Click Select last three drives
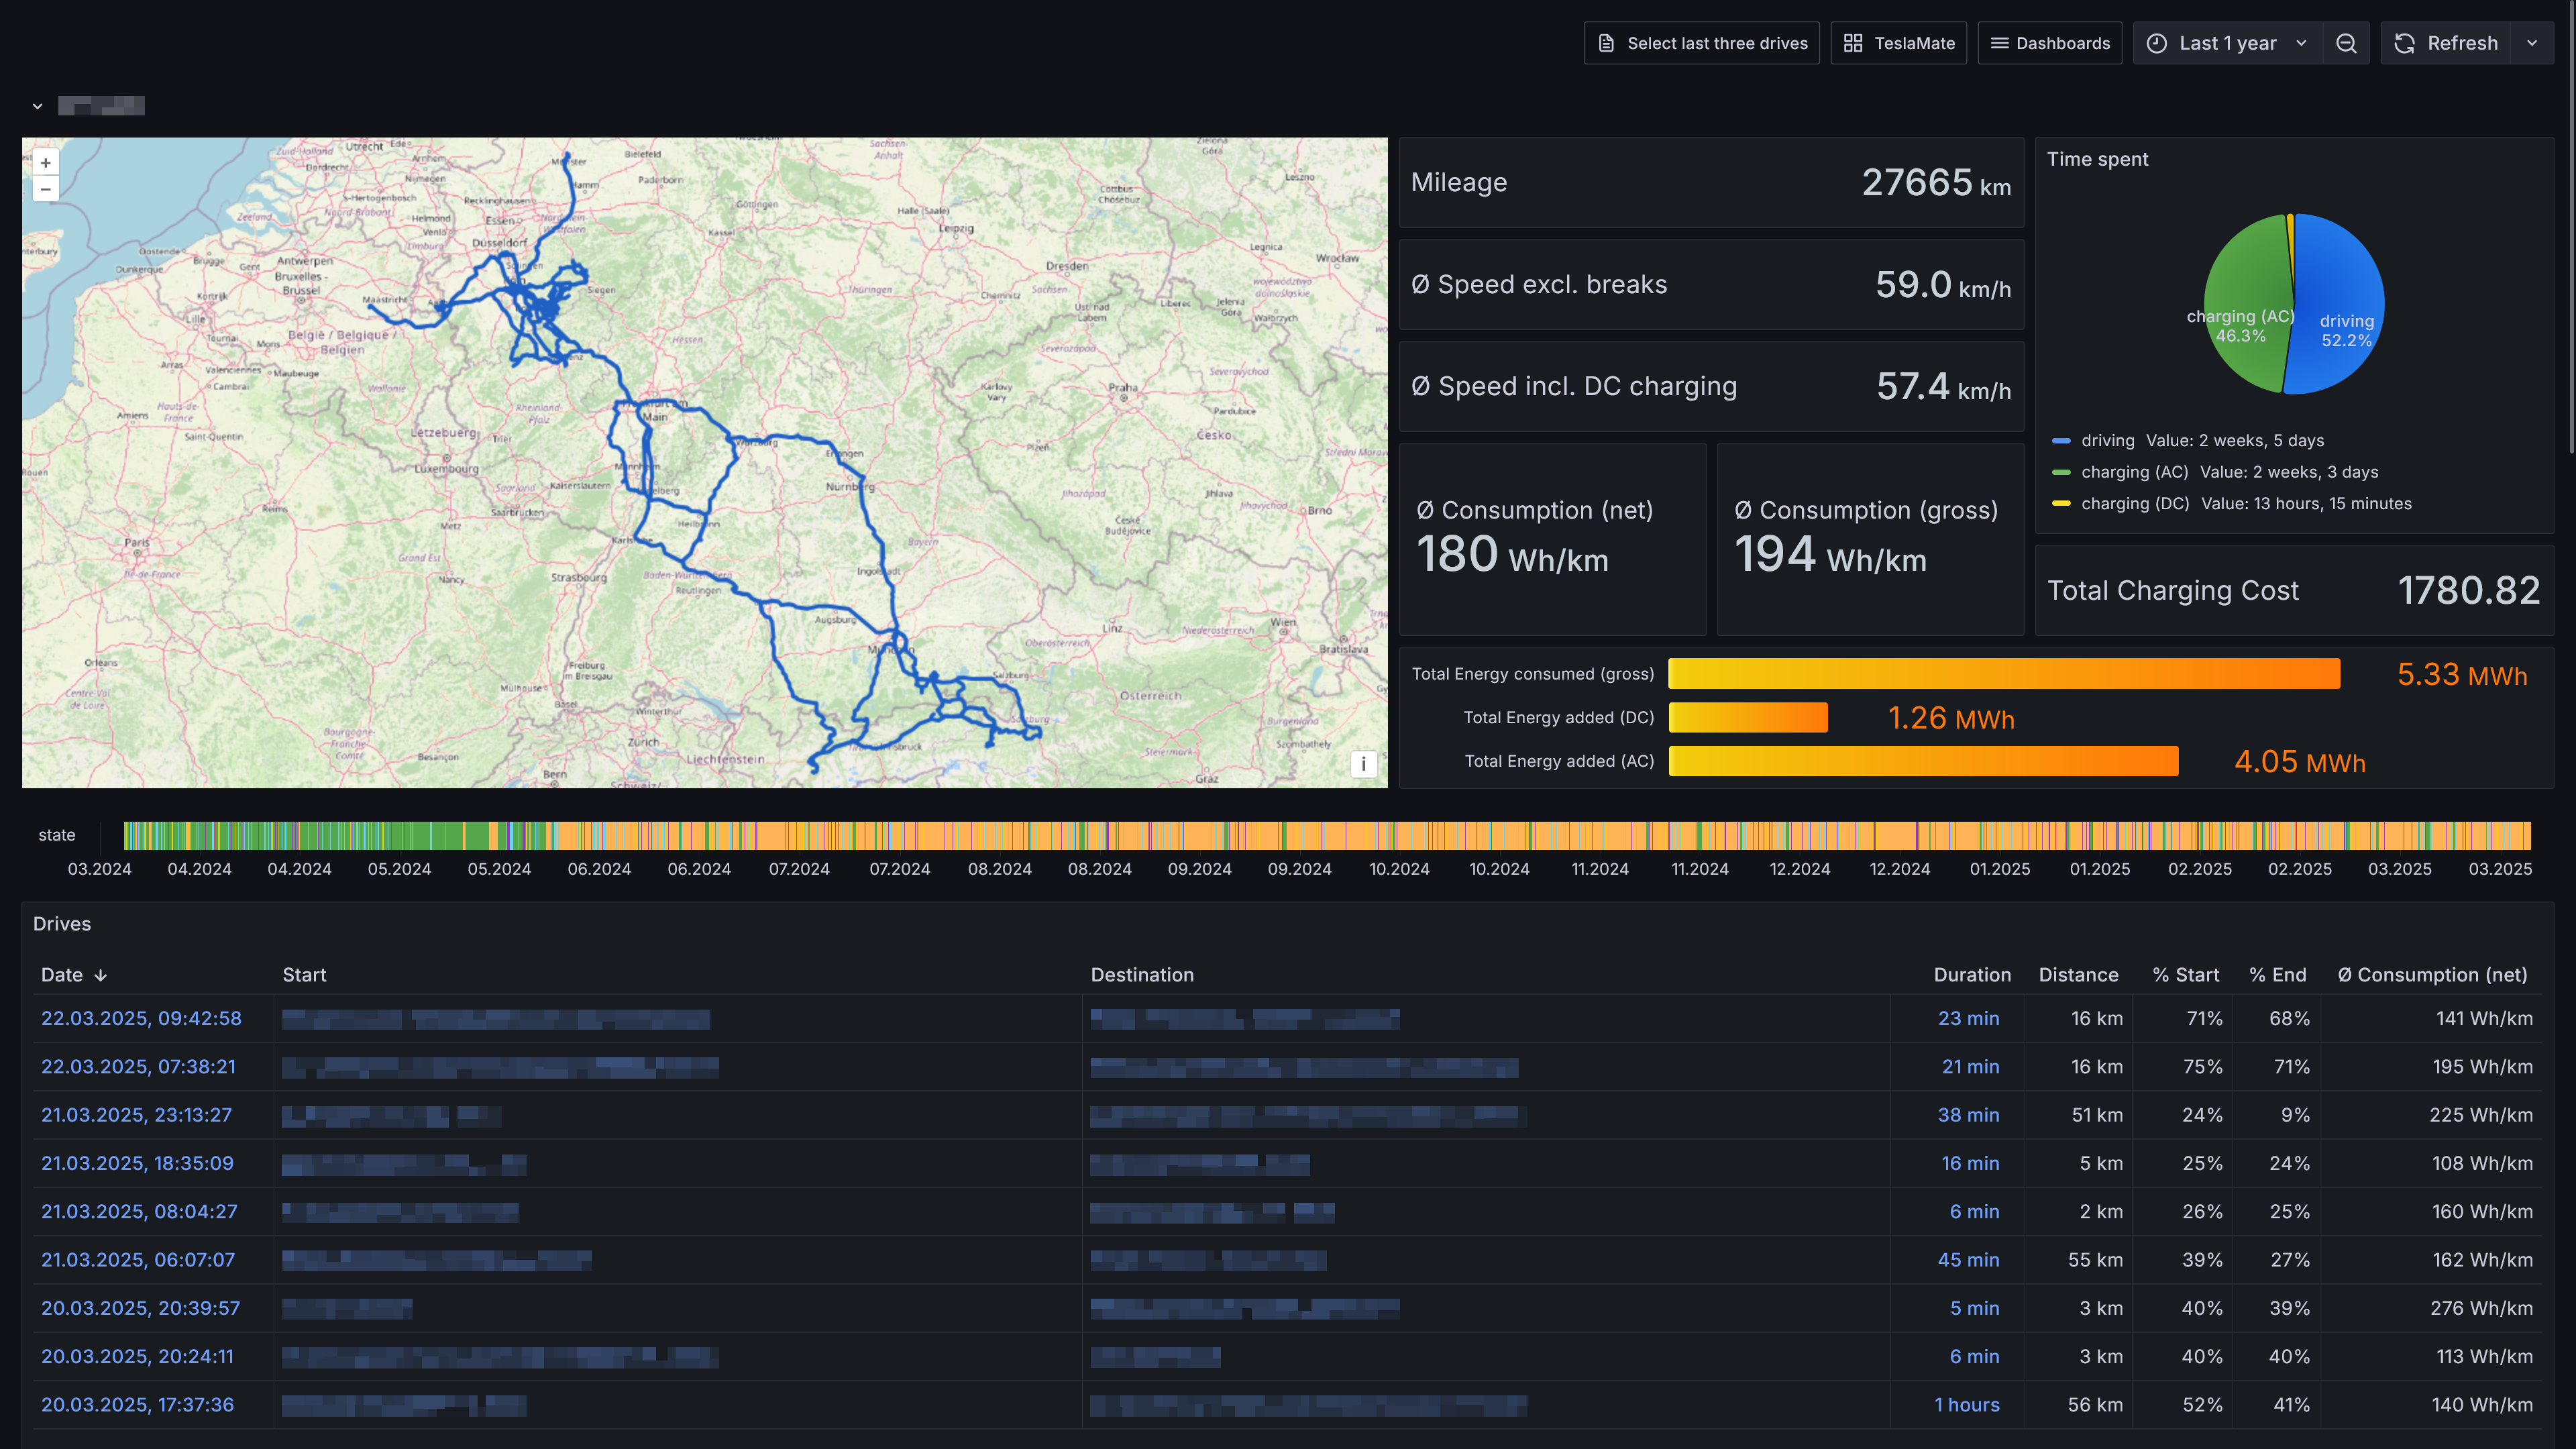Image resolution: width=2576 pixels, height=1449 pixels. [1701, 43]
